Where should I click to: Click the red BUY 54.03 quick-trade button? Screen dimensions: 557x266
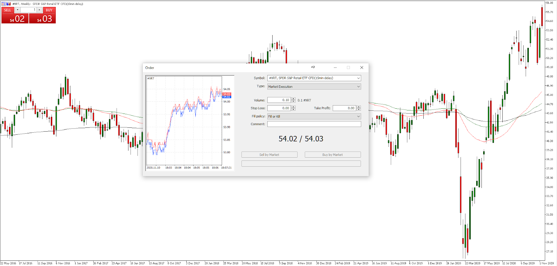point(42,18)
